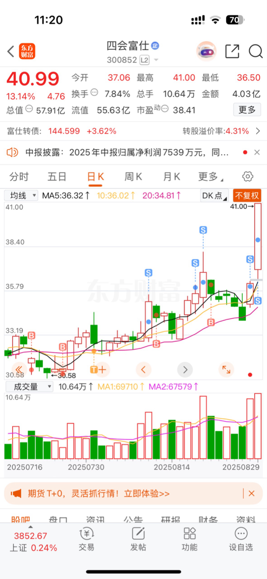267x579 pixels.
Task: Switch to 月K chart tab
Action: (x=171, y=177)
